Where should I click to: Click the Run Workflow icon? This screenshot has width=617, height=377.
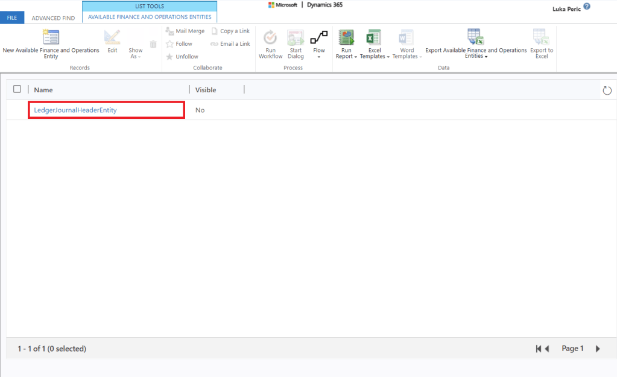pos(270,38)
